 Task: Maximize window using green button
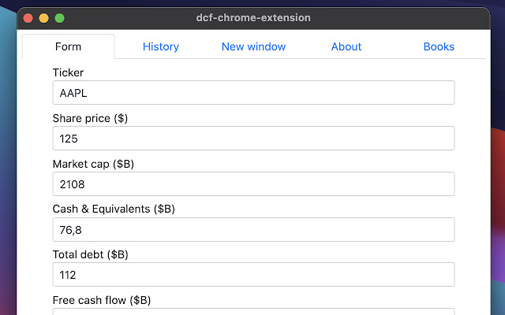60,18
